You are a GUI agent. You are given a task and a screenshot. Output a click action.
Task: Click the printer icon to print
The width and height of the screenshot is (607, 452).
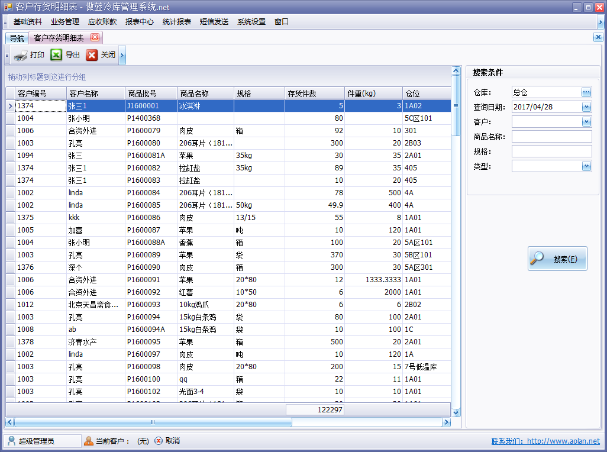(x=21, y=56)
